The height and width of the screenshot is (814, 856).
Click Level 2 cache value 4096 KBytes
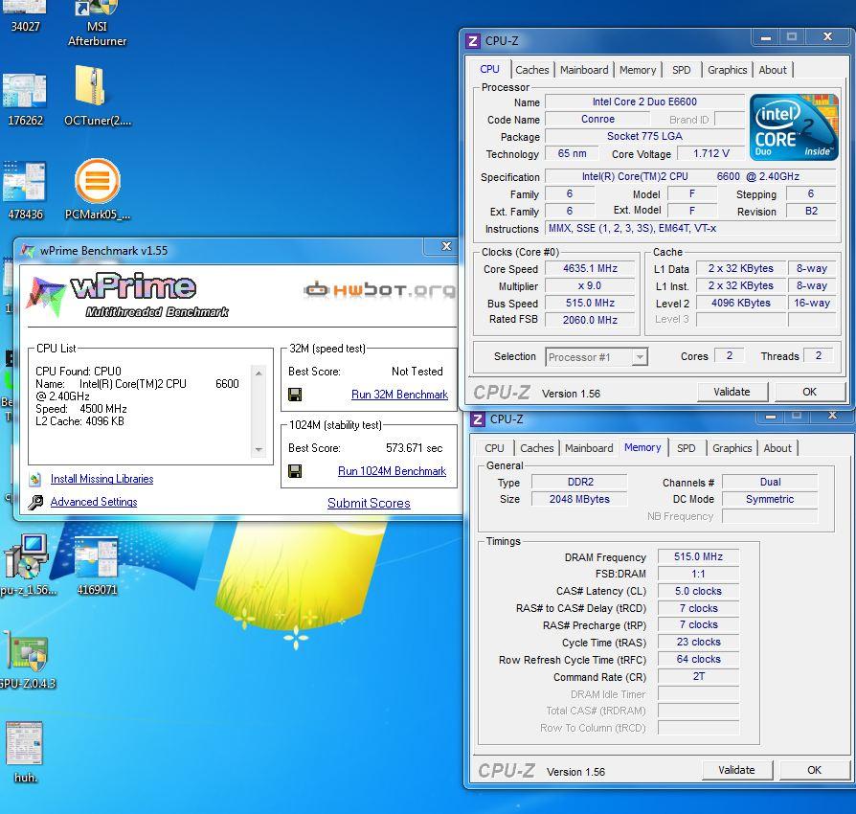(x=741, y=303)
